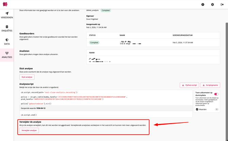Go to Enquêtes in the sidebar
This screenshot has width=228, height=141.
point(7,28)
